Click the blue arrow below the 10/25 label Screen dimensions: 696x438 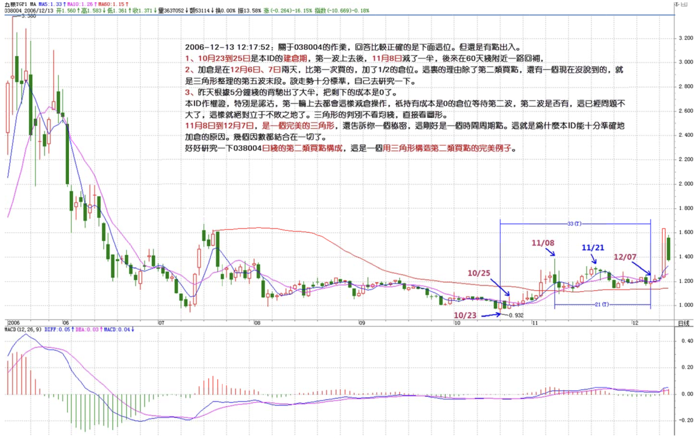coord(500,287)
